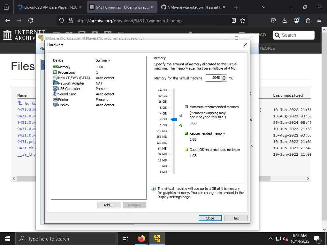Select the New CD/DVD (SATA) device icon
This screenshot has height=245, width=327.
(55, 78)
